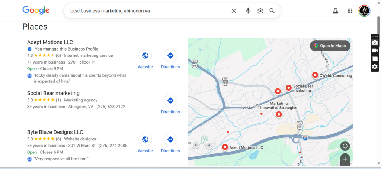The image size is (381, 169).
Task: Click 'CWebb Consulting' label on map
Action: [336, 75]
